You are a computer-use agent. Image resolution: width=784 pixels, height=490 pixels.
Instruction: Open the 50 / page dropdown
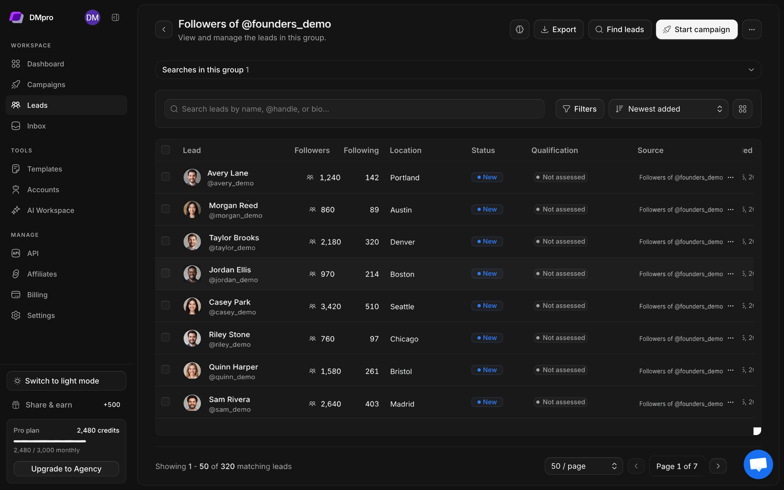583,466
